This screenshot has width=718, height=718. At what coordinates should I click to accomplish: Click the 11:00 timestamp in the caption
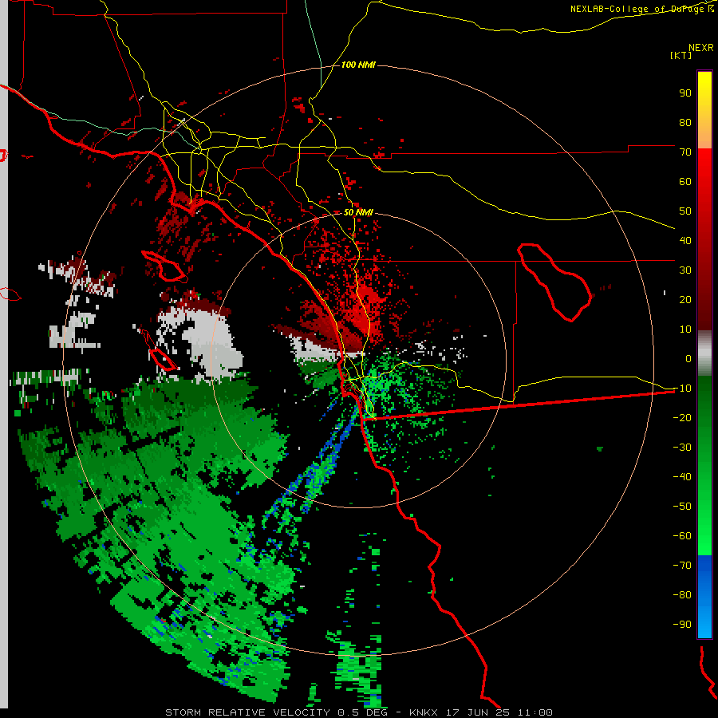535,712
